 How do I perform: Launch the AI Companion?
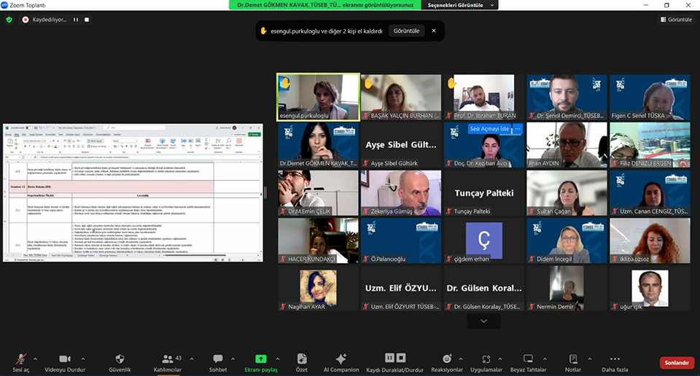(x=341, y=361)
